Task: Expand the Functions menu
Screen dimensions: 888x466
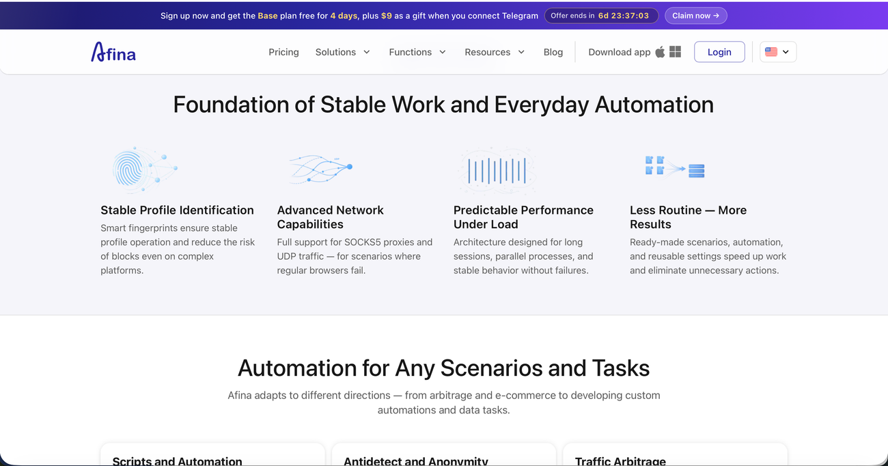Action: pyautogui.click(x=417, y=52)
